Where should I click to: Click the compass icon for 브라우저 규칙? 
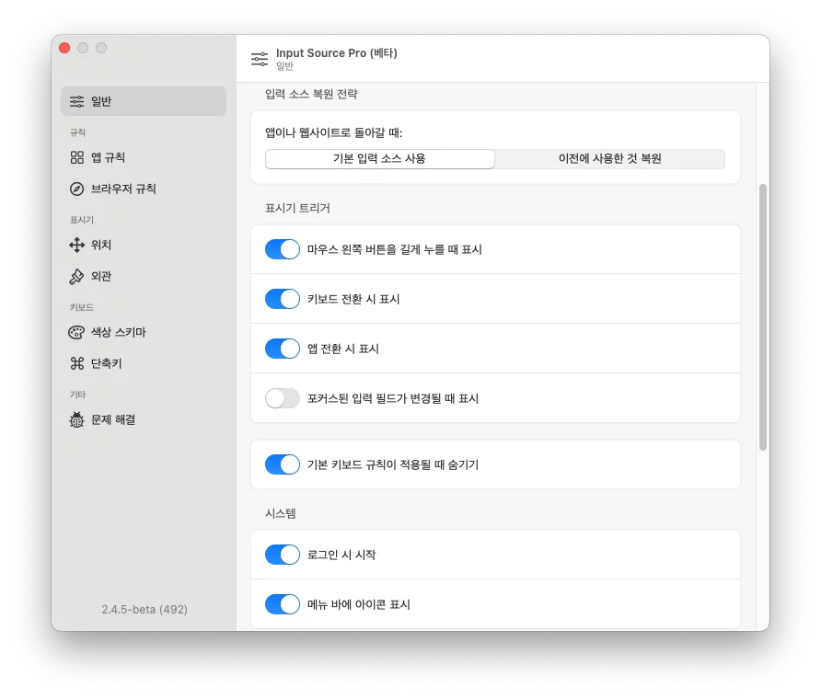coord(77,189)
